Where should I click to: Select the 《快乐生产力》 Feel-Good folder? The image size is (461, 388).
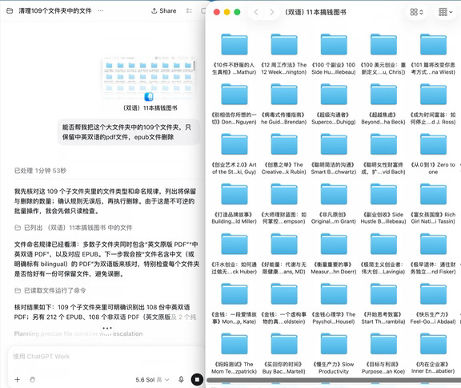point(433,293)
